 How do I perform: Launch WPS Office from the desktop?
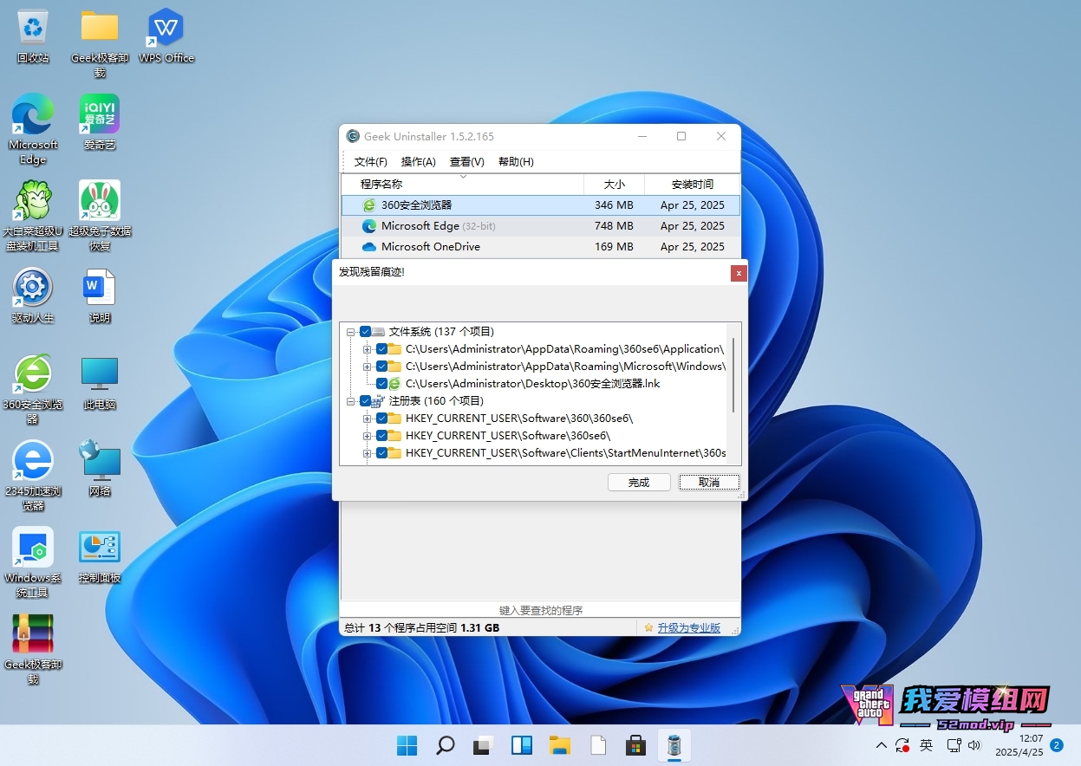pyautogui.click(x=166, y=36)
